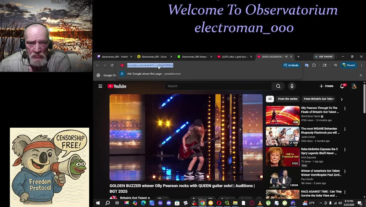Open the YouTube guide hamburger menu

pyautogui.click(x=100, y=86)
